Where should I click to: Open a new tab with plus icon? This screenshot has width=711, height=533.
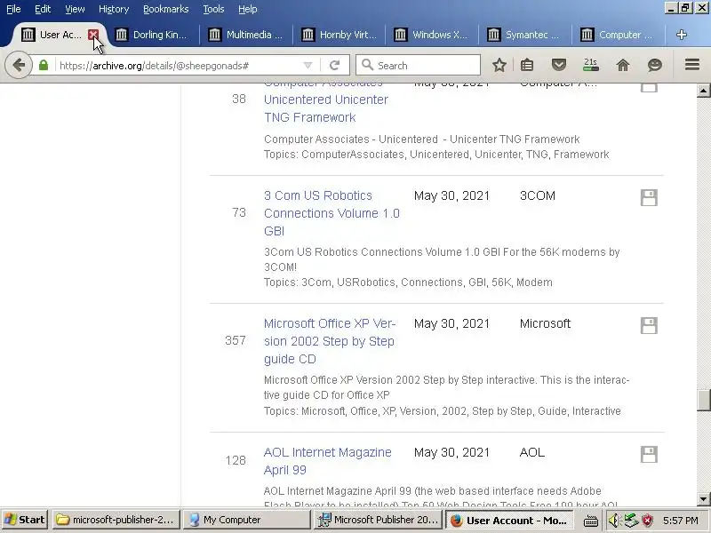click(681, 35)
